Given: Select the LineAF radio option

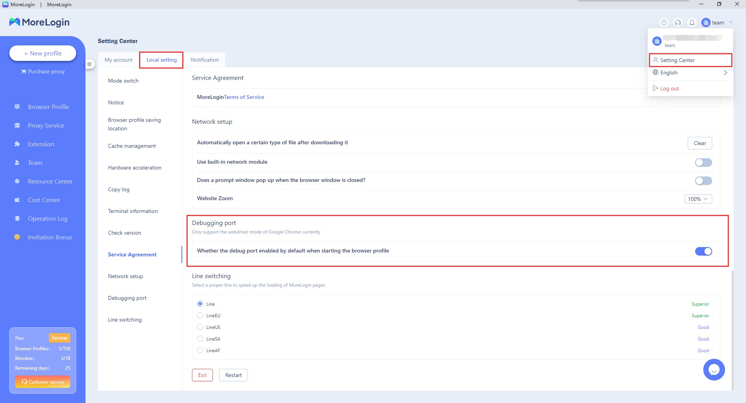Looking at the screenshot, I should tap(200, 350).
